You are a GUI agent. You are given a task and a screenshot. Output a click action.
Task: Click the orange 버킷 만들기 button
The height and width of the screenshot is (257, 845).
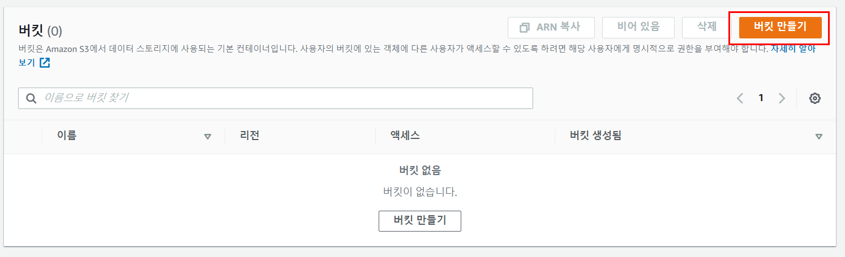pos(780,27)
